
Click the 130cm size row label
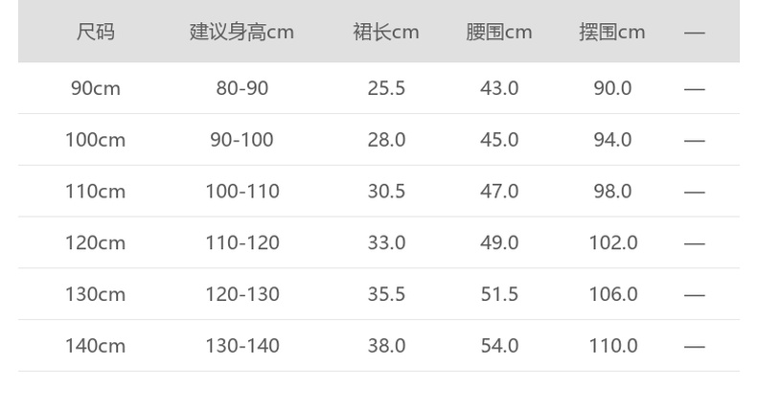click(x=95, y=294)
